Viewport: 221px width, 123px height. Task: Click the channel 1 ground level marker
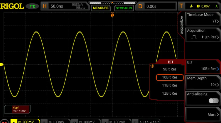point(1,65)
